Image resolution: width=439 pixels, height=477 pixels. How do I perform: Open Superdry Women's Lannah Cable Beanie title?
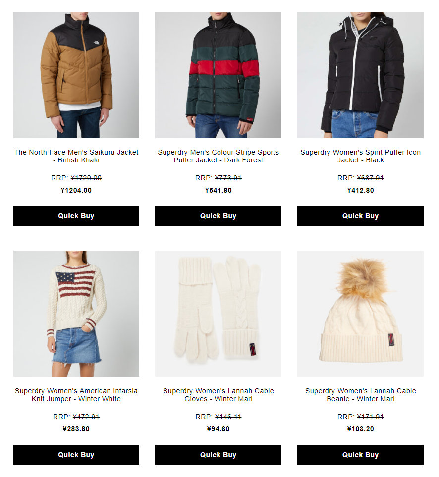point(361,395)
